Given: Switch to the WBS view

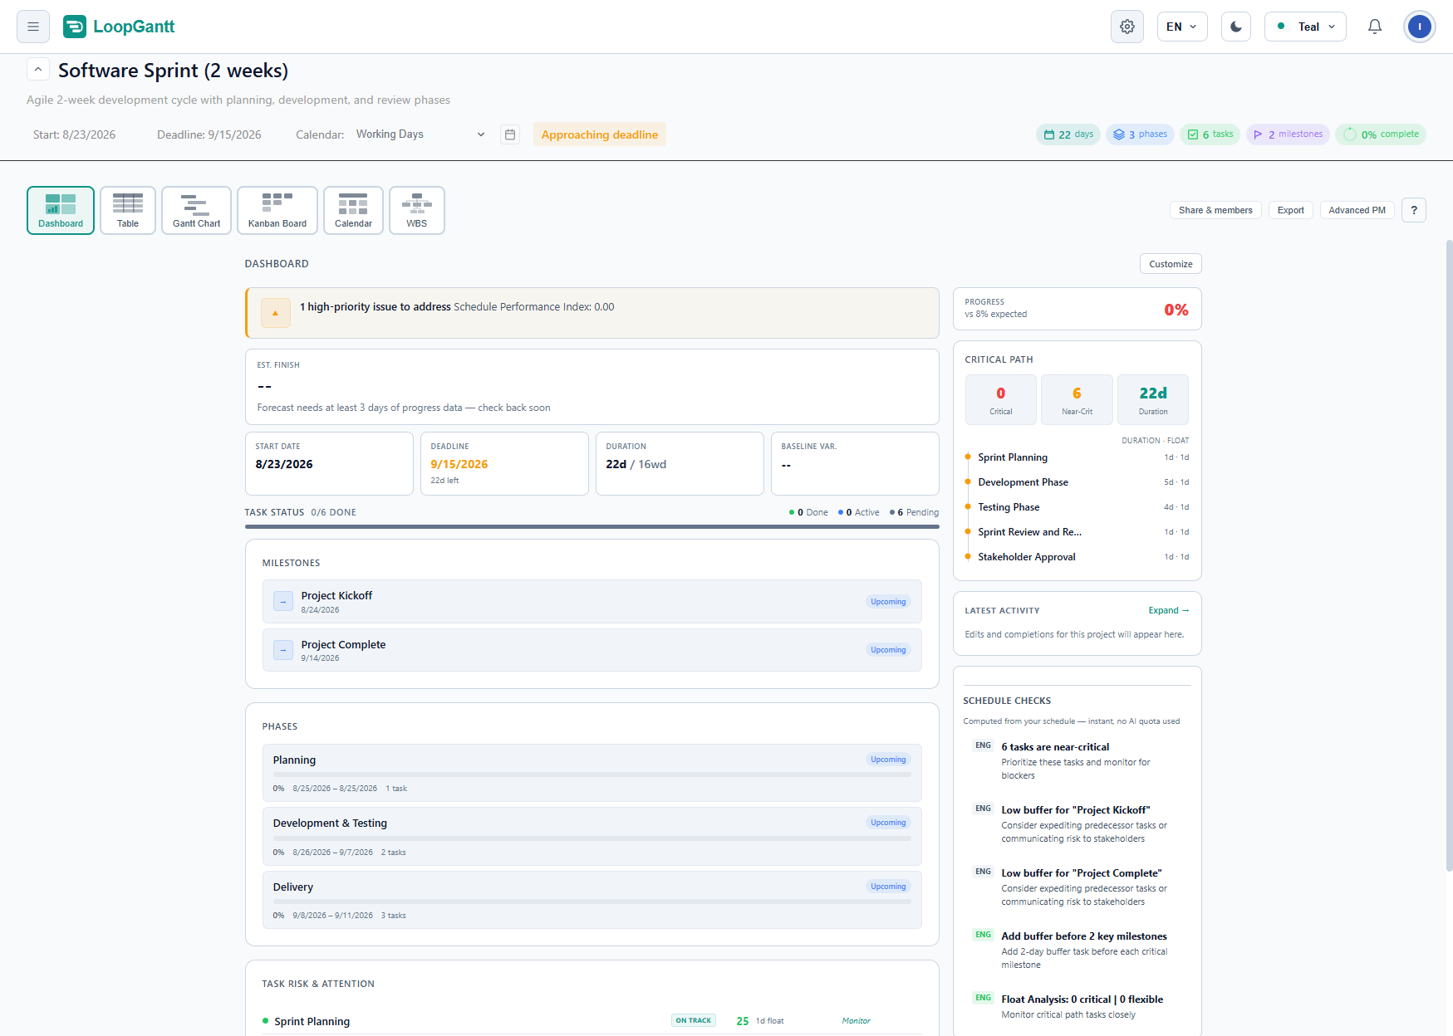Looking at the screenshot, I should pos(417,211).
